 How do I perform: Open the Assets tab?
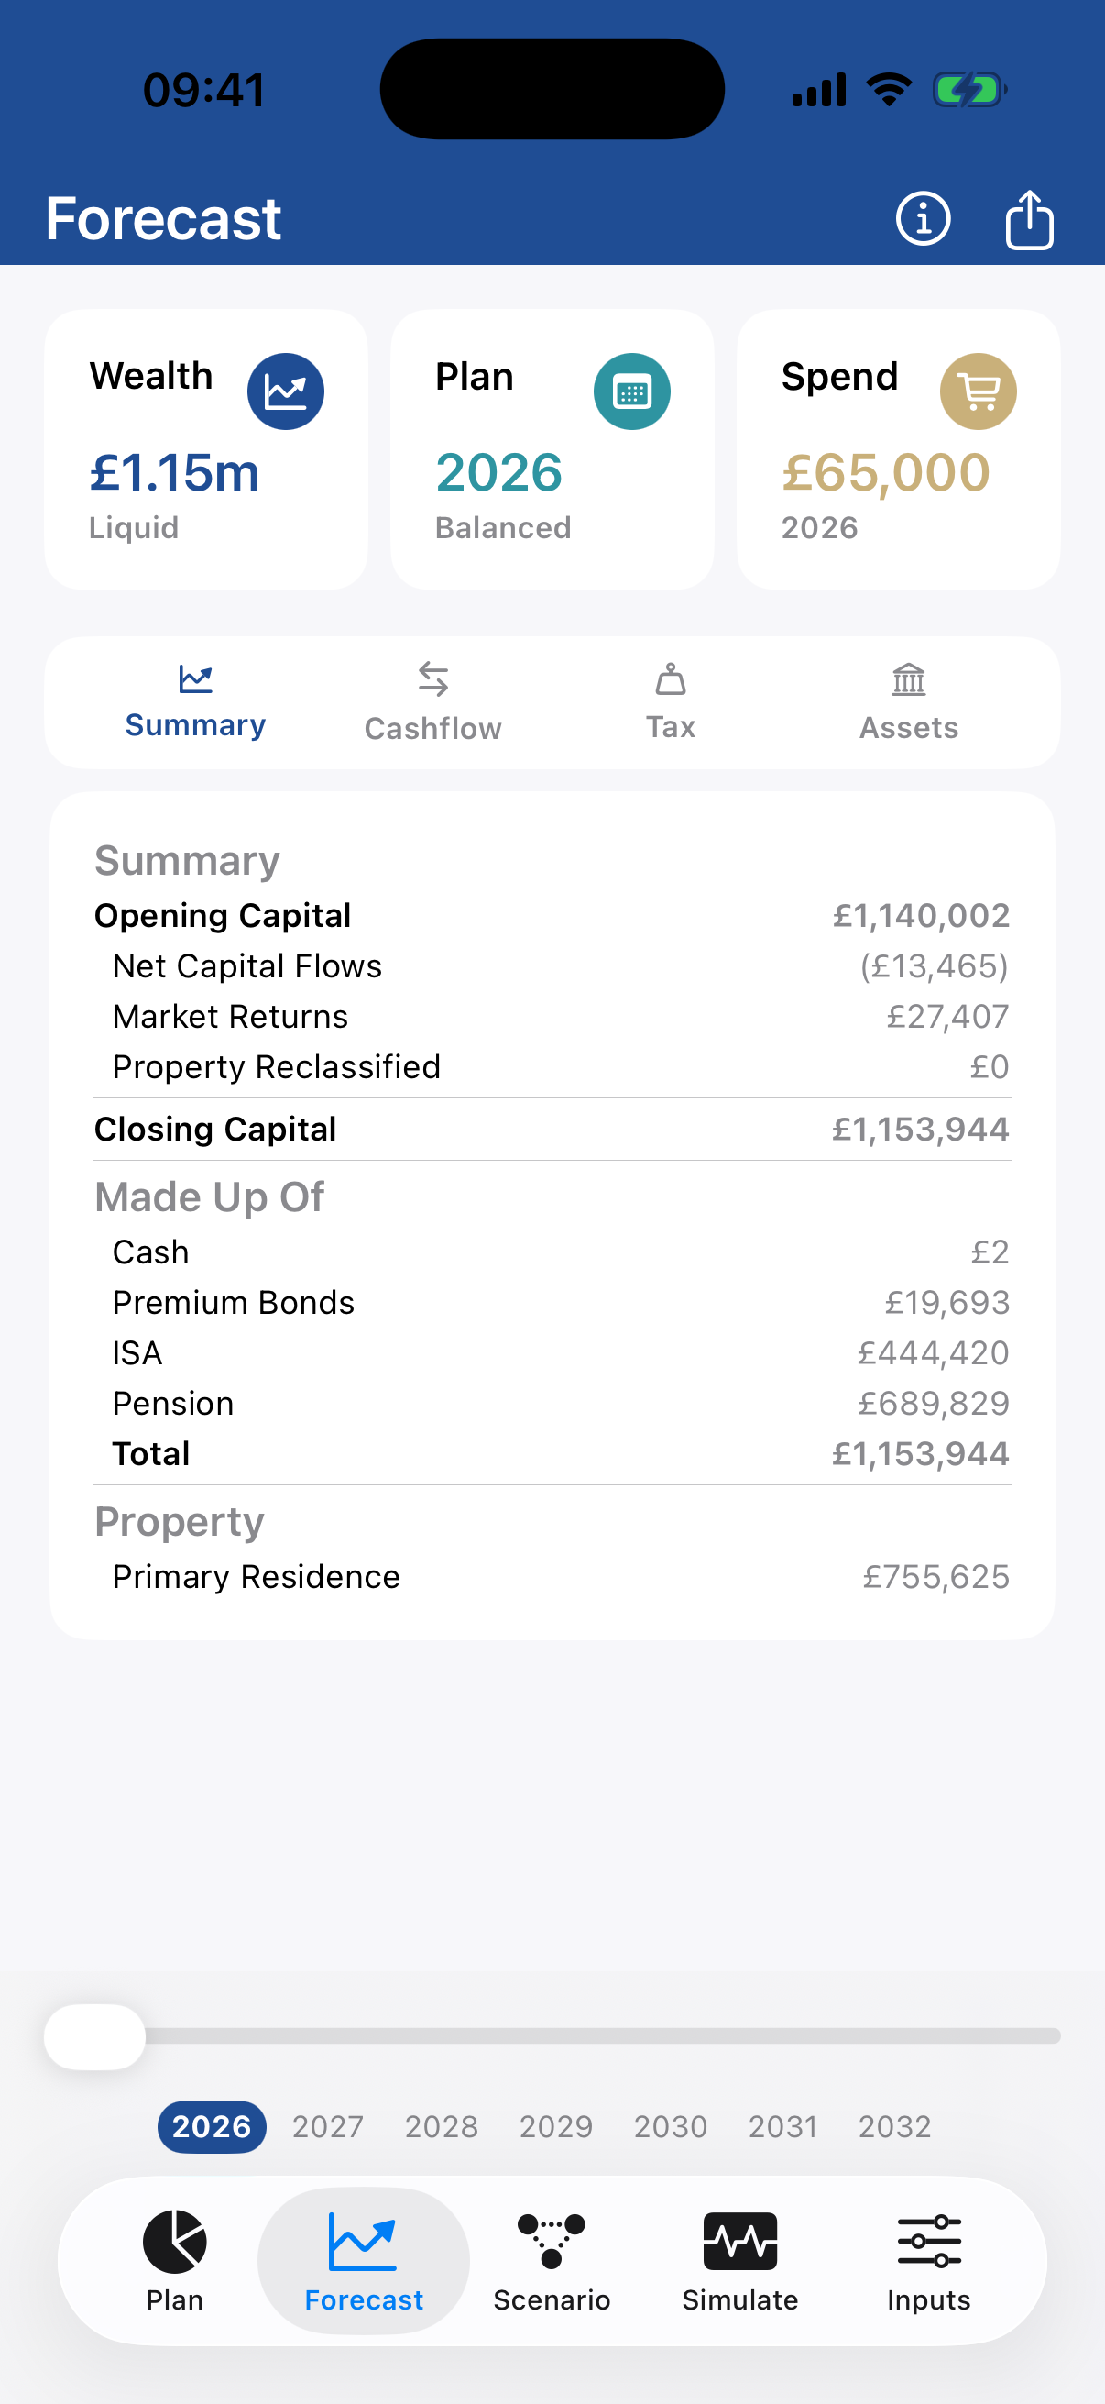(x=908, y=702)
